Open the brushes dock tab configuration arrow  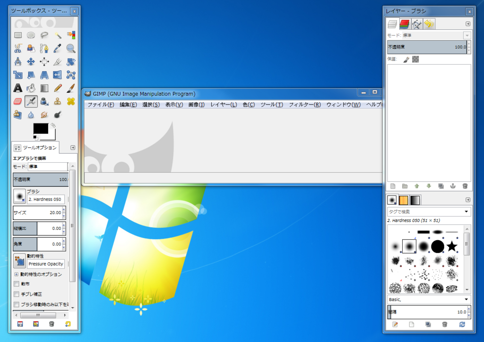[468, 200]
